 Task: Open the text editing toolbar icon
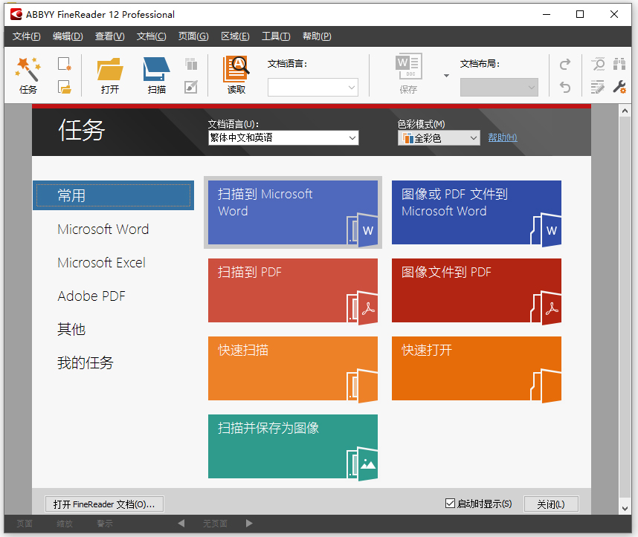pos(598,87)
